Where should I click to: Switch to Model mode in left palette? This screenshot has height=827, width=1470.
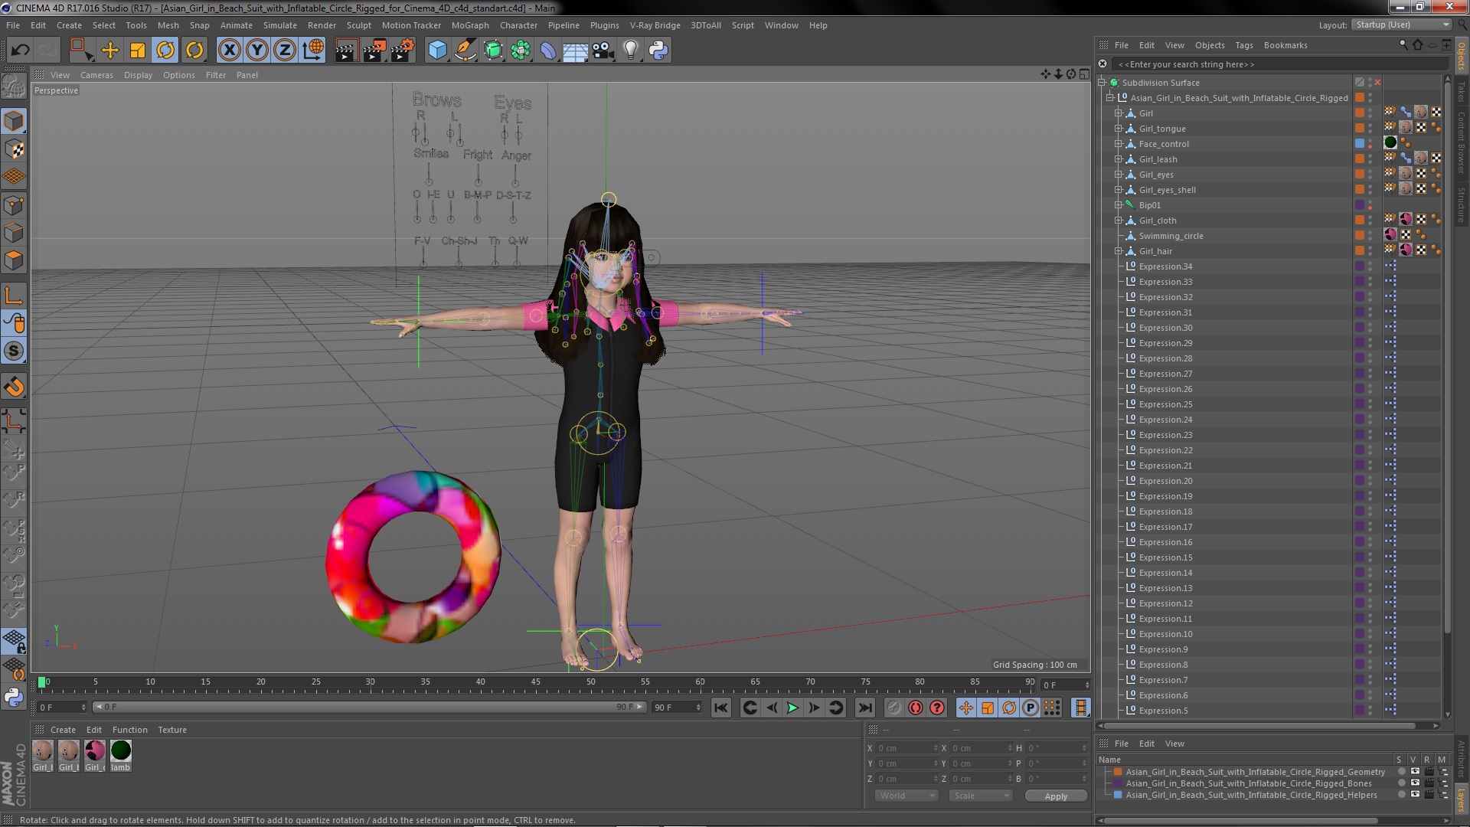[x=14, y=121]
